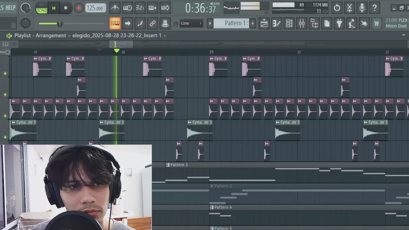The image size is (409, 230).
Task: Click the auto-scroll arrow icon
Action: 127,23
